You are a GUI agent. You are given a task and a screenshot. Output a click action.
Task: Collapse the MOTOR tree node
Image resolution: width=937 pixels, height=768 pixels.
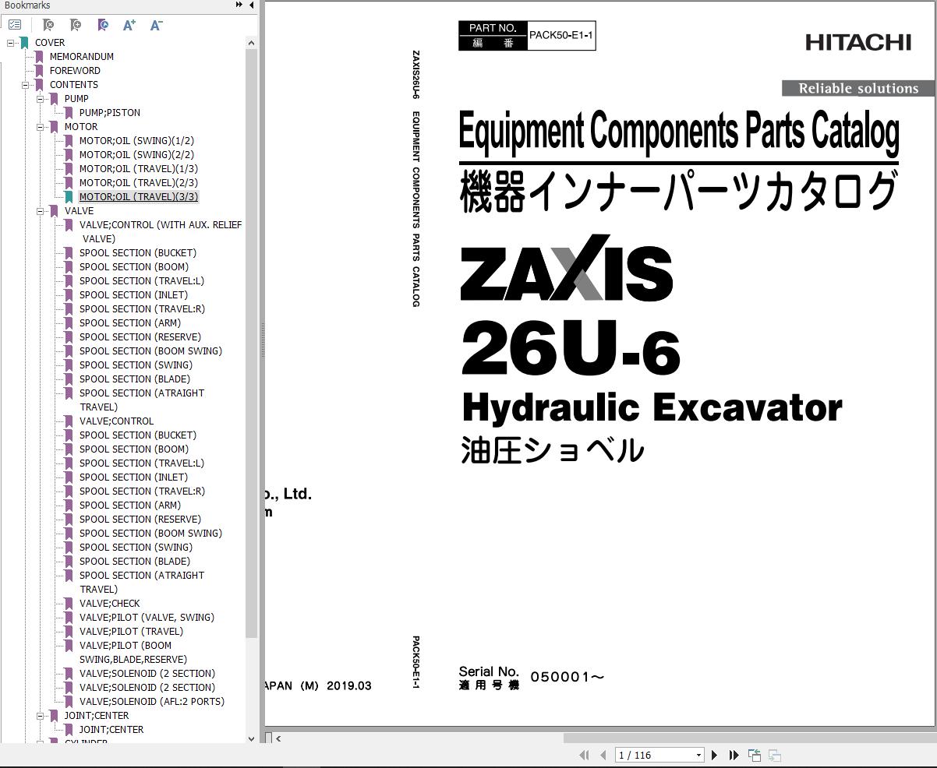pyautogui.click(x=41, y=127)
